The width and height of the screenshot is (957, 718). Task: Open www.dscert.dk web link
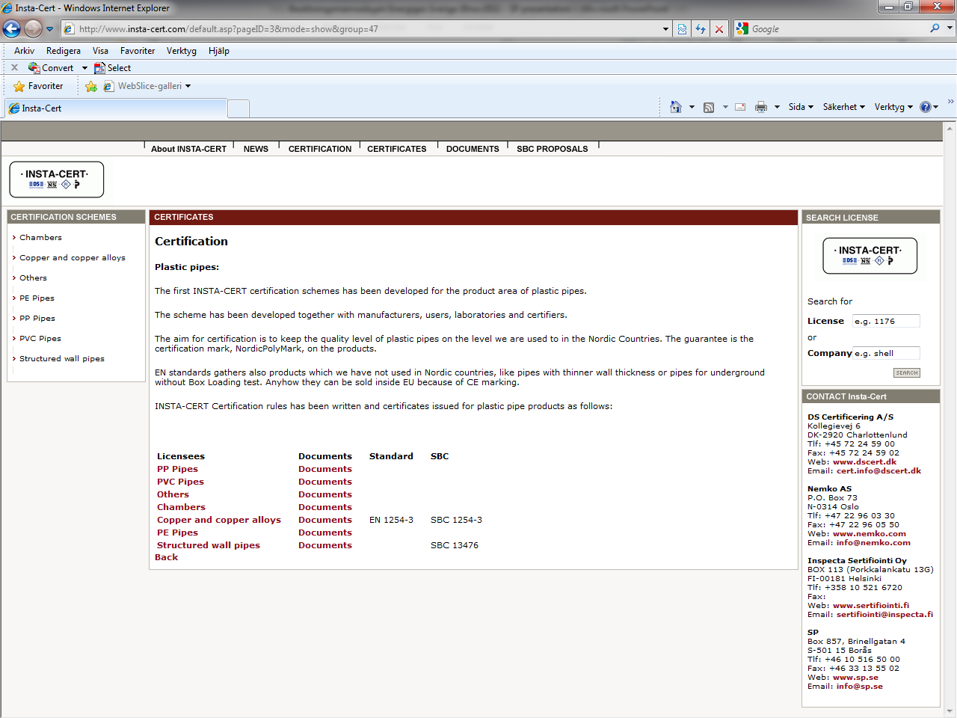pyautogui.click(x=864, y=461)
